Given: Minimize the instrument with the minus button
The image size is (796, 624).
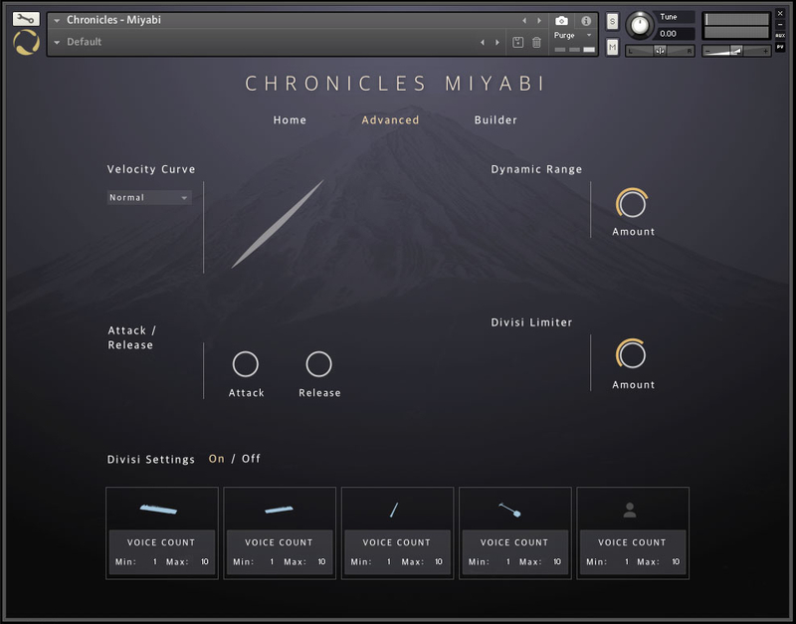Looking at the screenshot, I should [780, 24].
